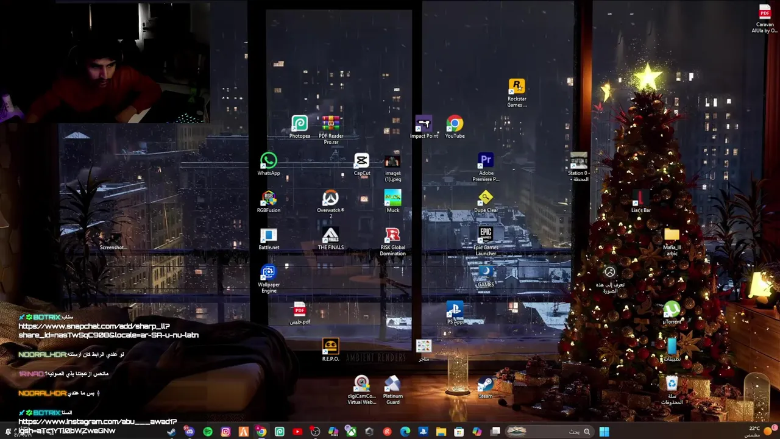Screen dimensions: 780x439
Task: Open Station 0 desktop icon
Action: (578, 168)
